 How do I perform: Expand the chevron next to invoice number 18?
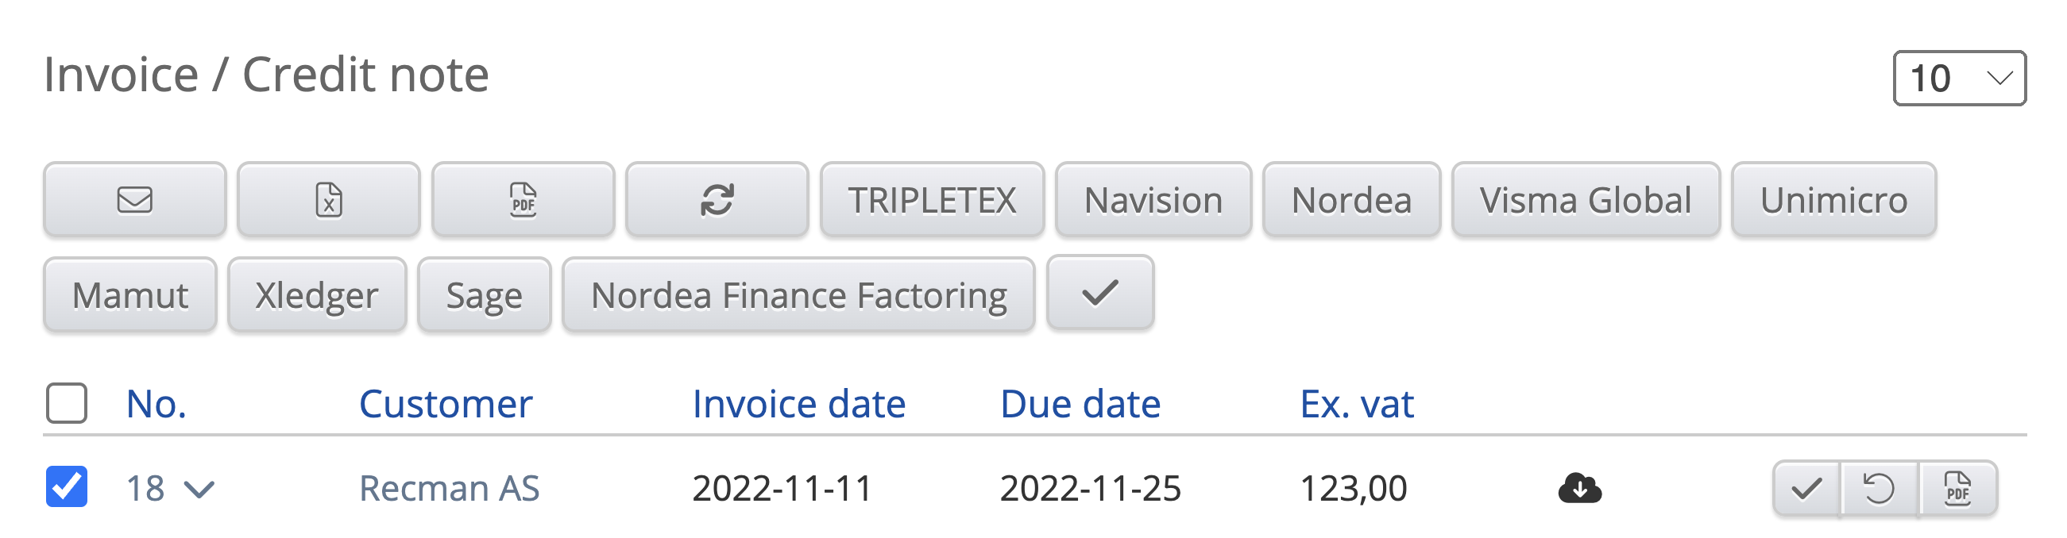click(x=199, y=489)
